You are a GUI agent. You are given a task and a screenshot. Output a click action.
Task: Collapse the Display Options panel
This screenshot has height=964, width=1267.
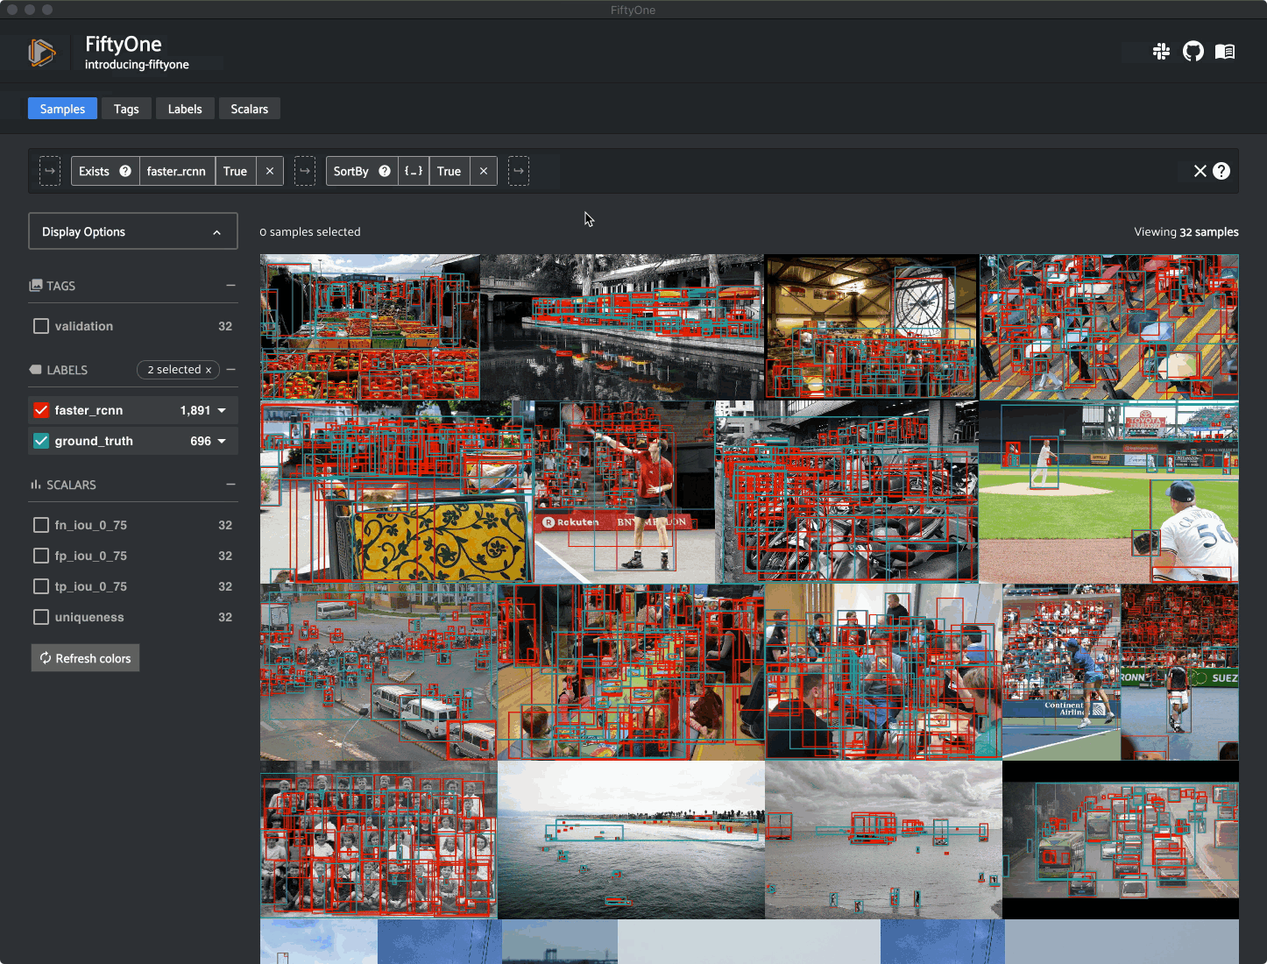133,231
